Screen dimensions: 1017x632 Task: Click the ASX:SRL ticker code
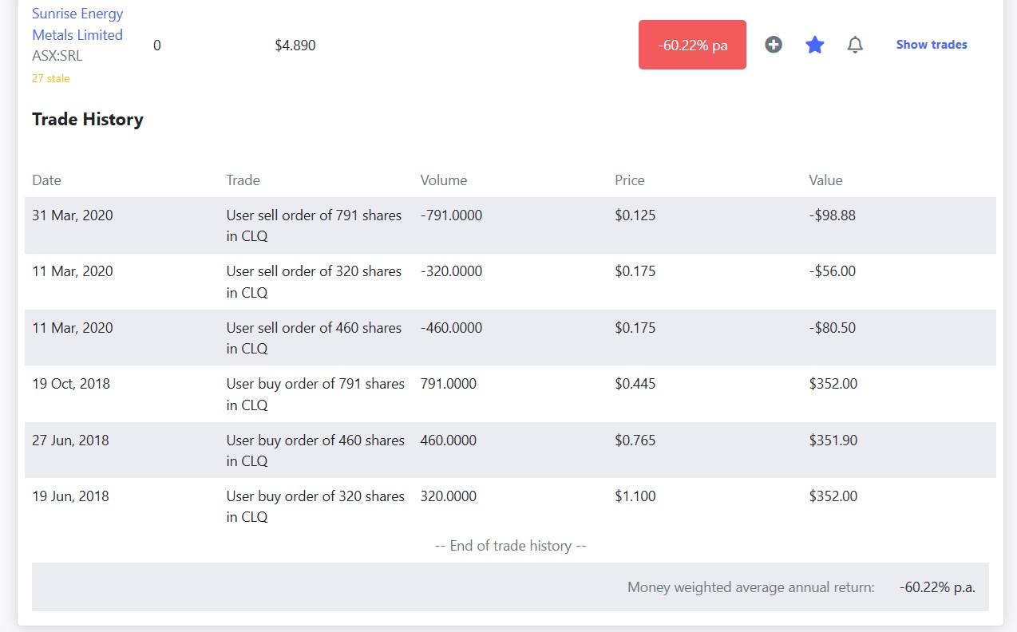tap(57, 56)
